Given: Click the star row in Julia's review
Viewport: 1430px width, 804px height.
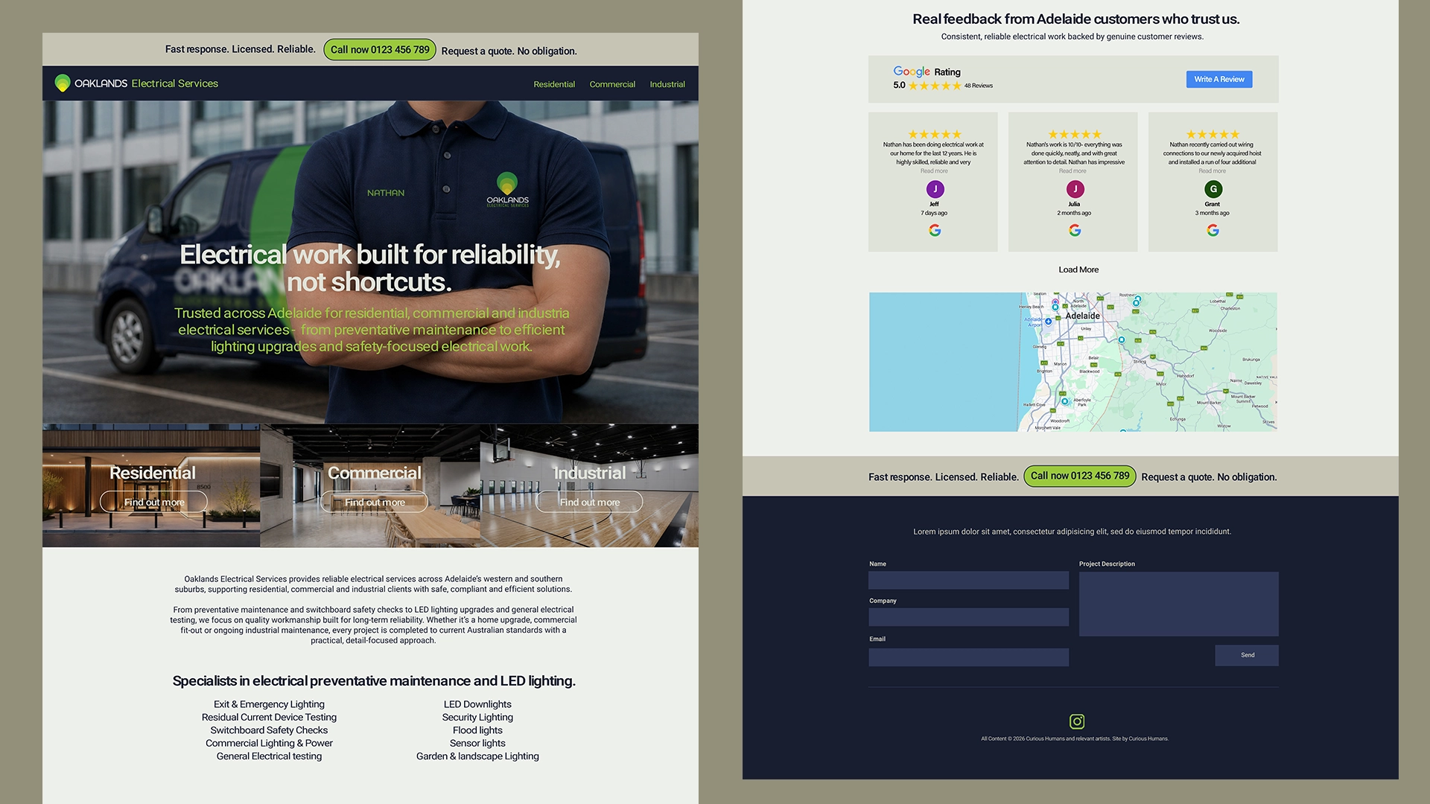Looking at the screenshot, I should click(1075, 135).
